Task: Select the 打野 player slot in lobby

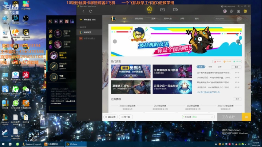Action: [62, 33]
